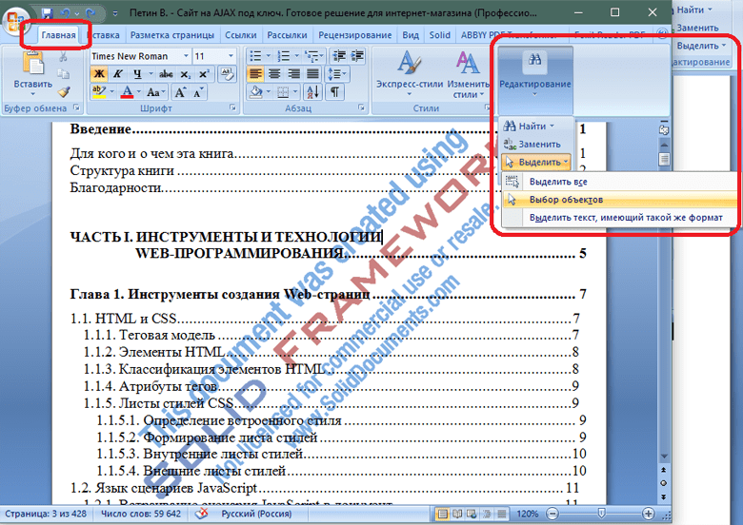Choose Выбор объектов from the menu

[619, 199]
